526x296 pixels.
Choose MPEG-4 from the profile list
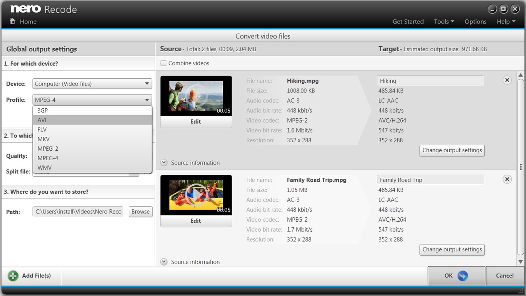pos(92,158)
